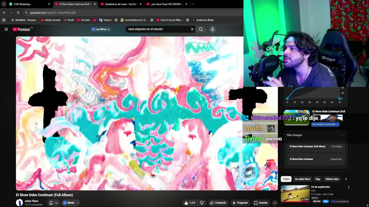
Task: Open Adobe Acrobat bookmark
Action: [x=50, y=20]
